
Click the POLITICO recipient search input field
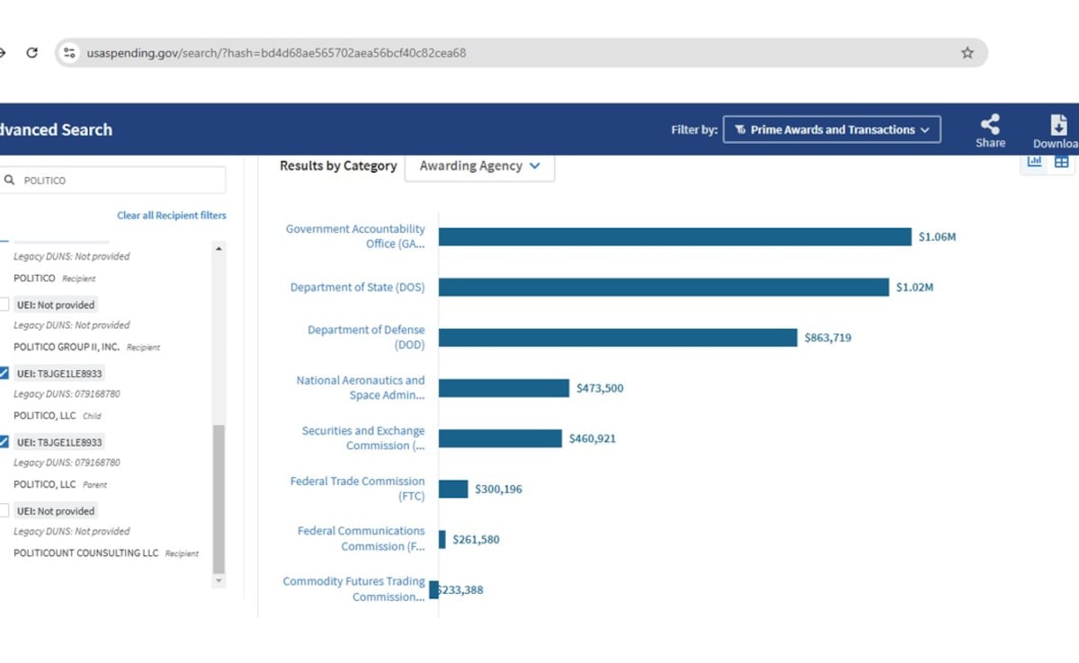click(x=113, y=181)
